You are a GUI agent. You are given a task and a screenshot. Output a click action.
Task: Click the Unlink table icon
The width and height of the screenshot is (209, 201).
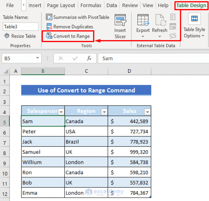click(173, 36)
